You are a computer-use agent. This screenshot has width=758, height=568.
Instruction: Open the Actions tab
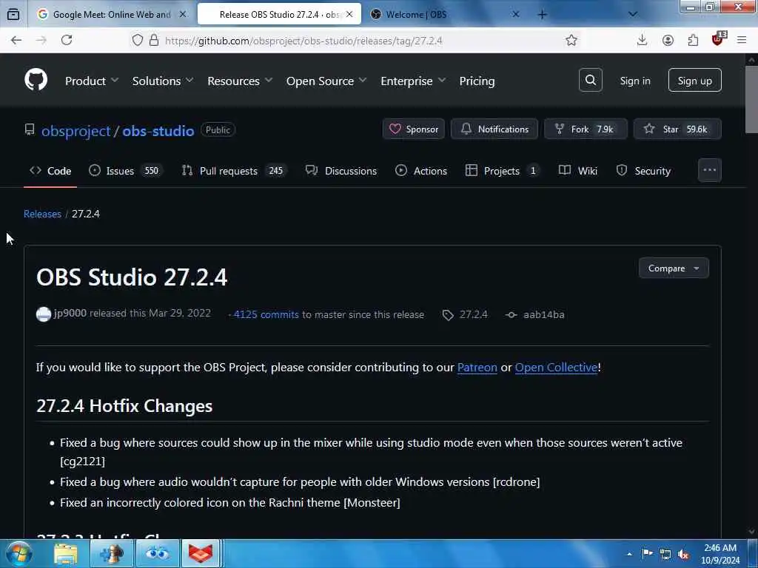click(x=421, y=171)
